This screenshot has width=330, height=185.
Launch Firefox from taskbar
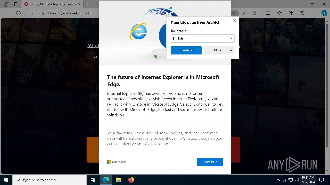pyautogui.click(x=131, y=180)
